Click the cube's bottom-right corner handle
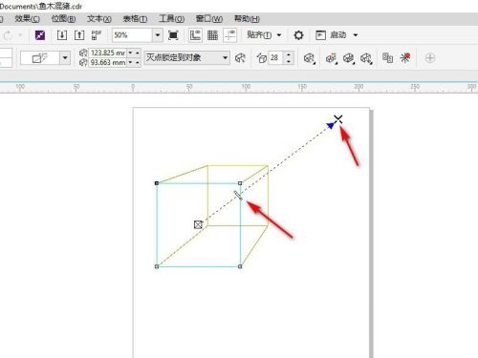478x358 pixels. click(240, 266)
